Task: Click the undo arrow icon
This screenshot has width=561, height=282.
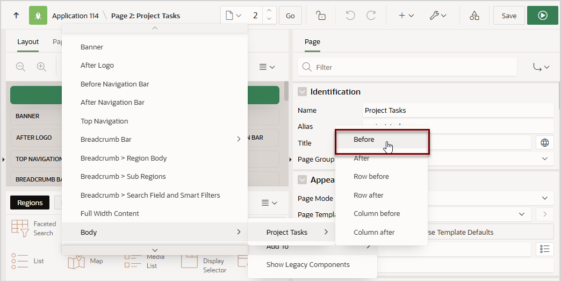Action: (350, 16)
